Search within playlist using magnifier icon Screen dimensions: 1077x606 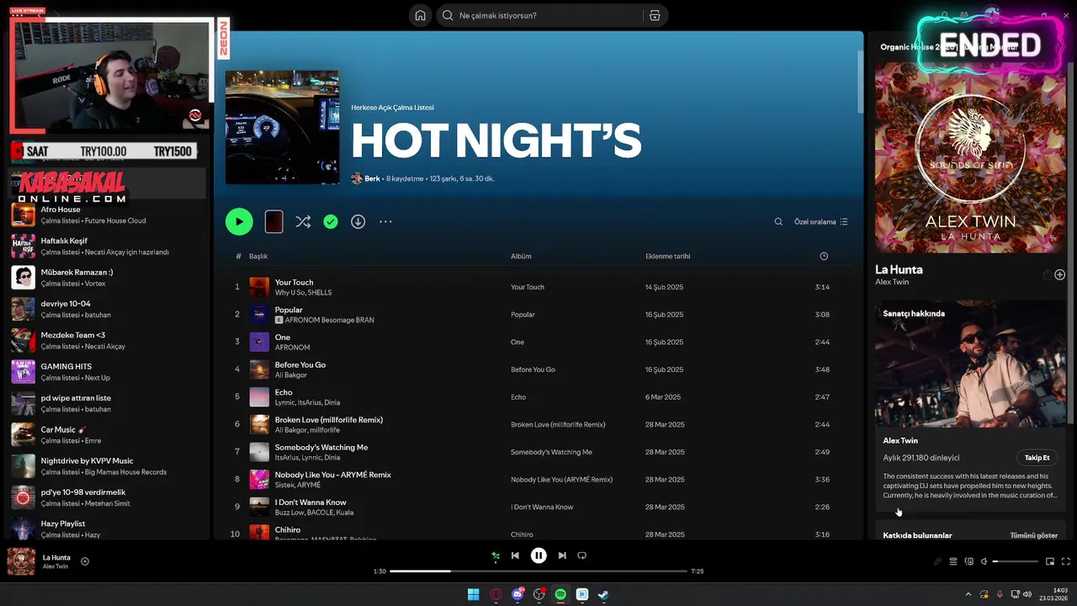(x=778, y=221)
